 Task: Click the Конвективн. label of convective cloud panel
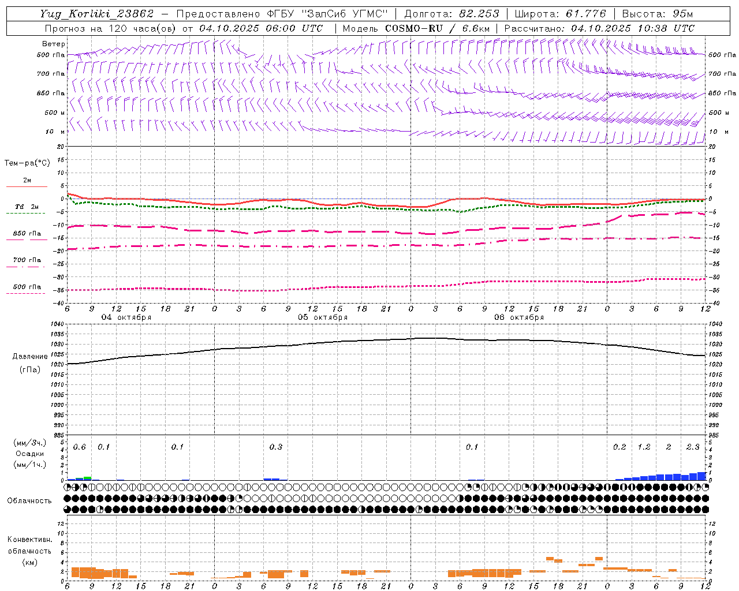(x=29, y=540)
